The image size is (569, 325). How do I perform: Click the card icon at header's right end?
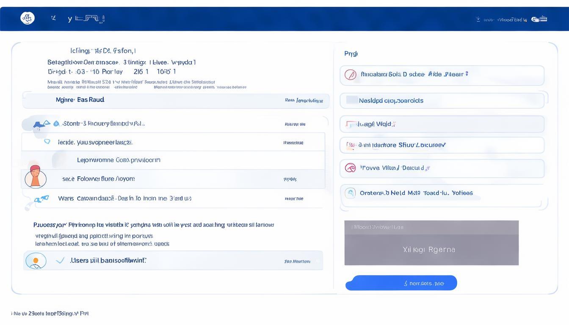[x=539, y=19]
